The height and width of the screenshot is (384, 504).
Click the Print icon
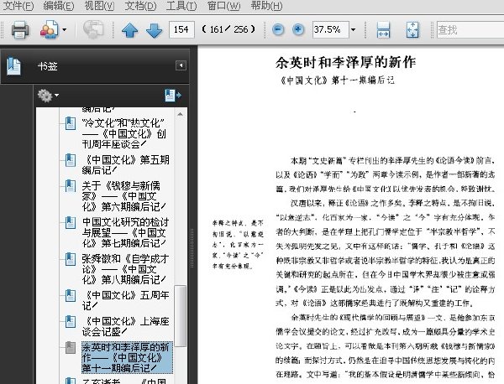click(20, 30)
